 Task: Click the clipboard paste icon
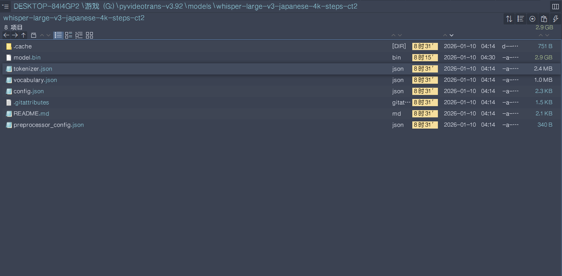[544, 19]
